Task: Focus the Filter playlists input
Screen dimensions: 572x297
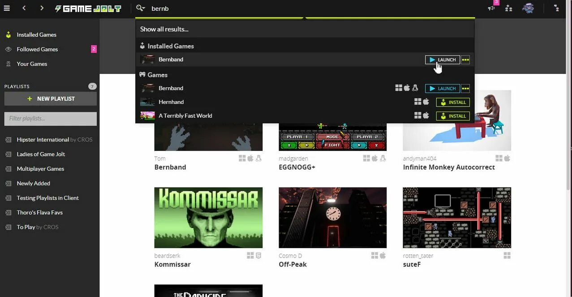Action: tap(51, 119)
